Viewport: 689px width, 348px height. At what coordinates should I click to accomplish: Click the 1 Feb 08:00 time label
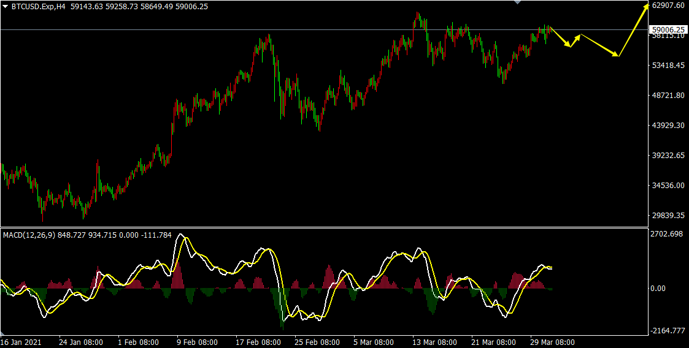coord(139,342)
